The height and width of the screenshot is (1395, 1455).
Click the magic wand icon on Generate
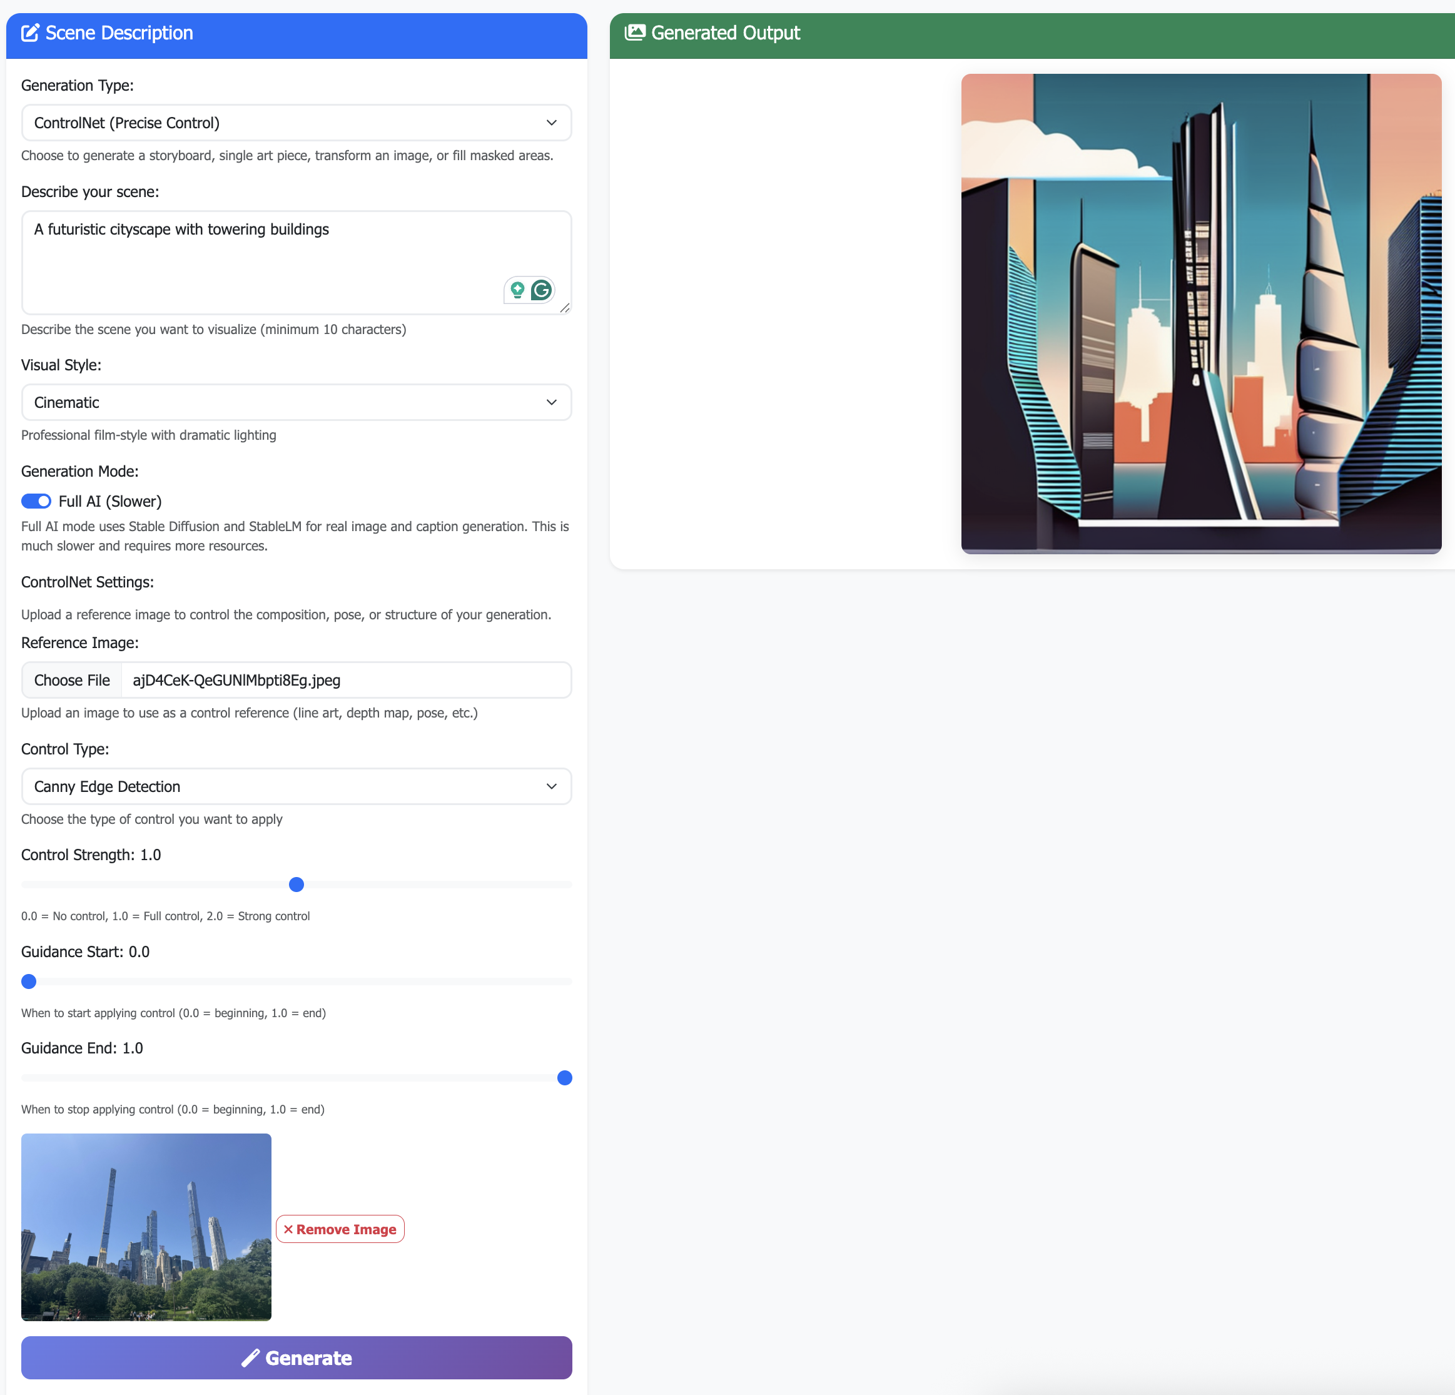pos(251,1357)
